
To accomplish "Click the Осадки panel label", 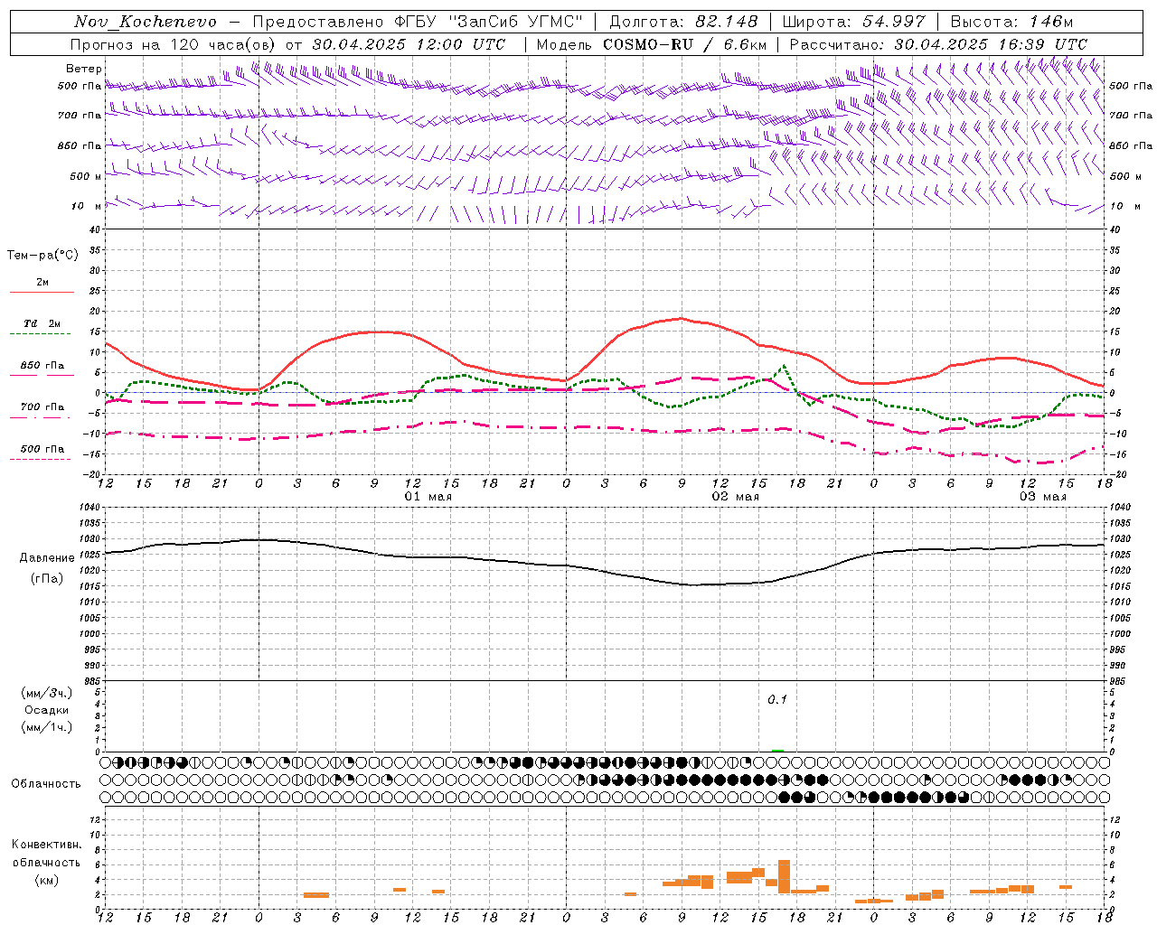I will (x=47, y=710).
